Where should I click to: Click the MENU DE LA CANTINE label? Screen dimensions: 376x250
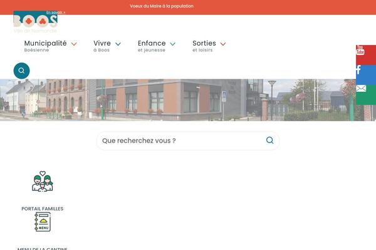point(43,249)
